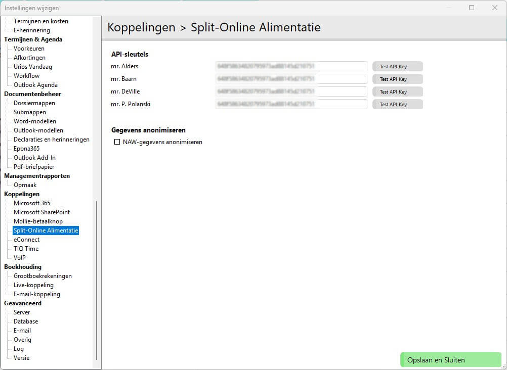Open Microsoft SharePoint koppeling

pyautogui.click(x=41, y=212)
